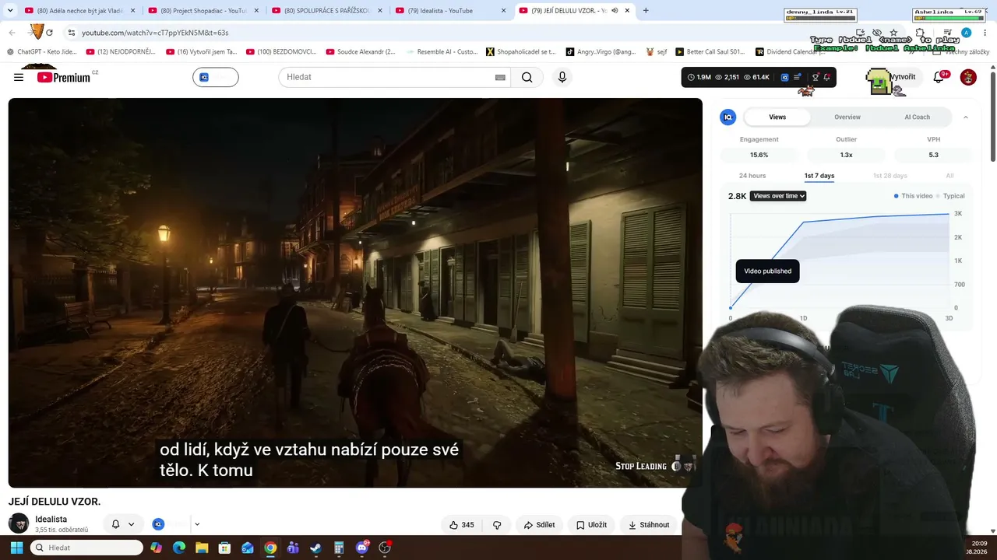
Task: Switch to the Overview tab
Action: [847, 117]
